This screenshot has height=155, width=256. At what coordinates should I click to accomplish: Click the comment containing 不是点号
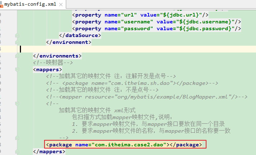[102, 90]
